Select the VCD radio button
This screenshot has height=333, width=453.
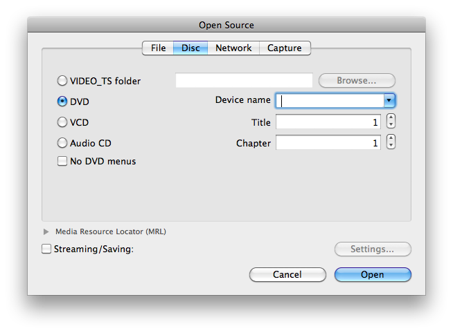(x=63, y=122)
